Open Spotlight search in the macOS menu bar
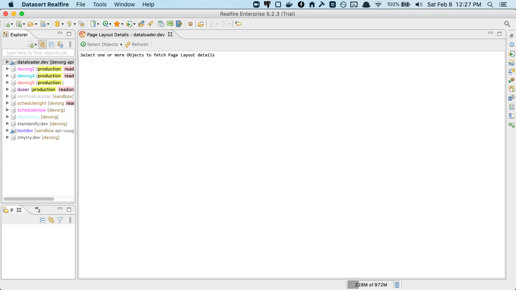This screenshot has width=516, height=290. (490, 4)
